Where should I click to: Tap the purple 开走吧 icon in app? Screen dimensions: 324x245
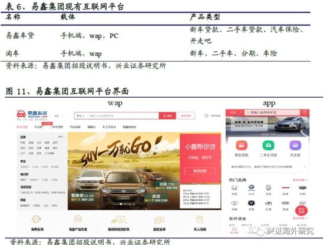tap(295, 145)
